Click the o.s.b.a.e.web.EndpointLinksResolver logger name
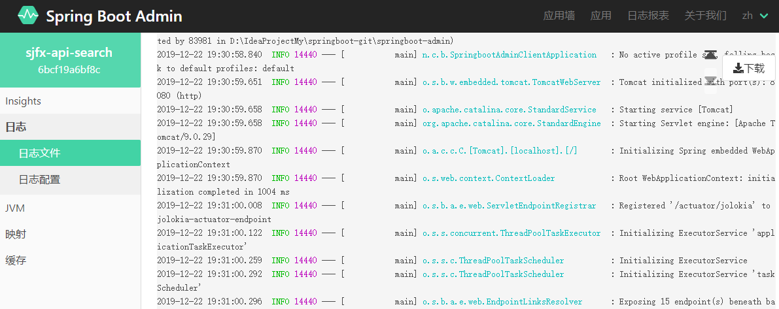Image resolution: width=779 pixels, height=309 pixels. pos(502,302)
